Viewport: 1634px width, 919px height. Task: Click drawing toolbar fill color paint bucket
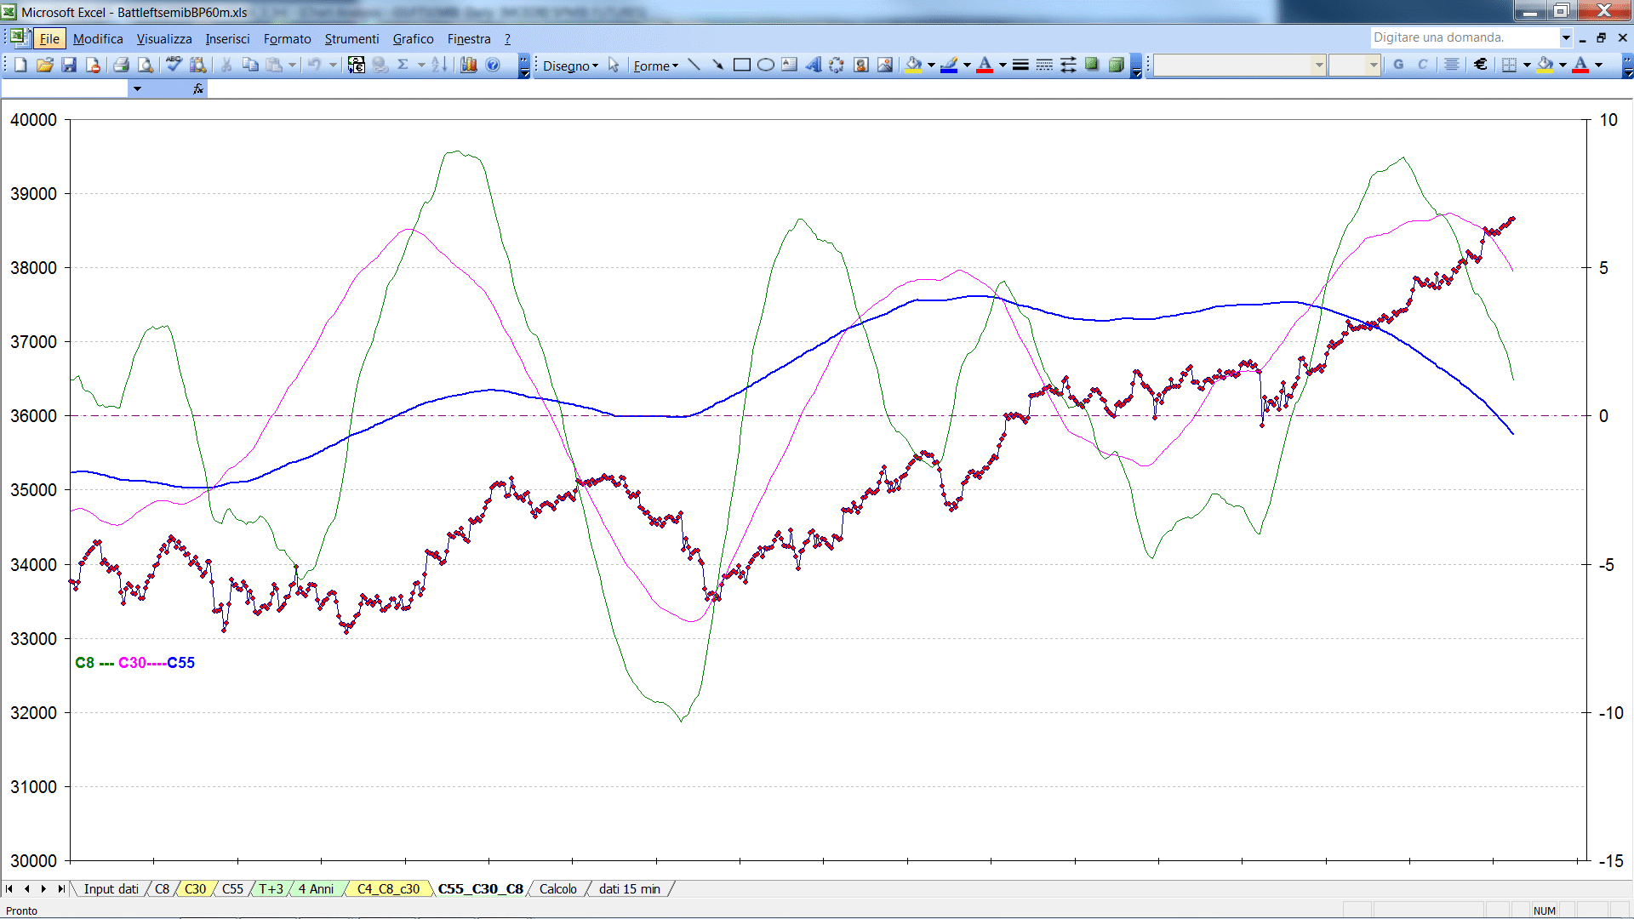click(x=914, y=65)
